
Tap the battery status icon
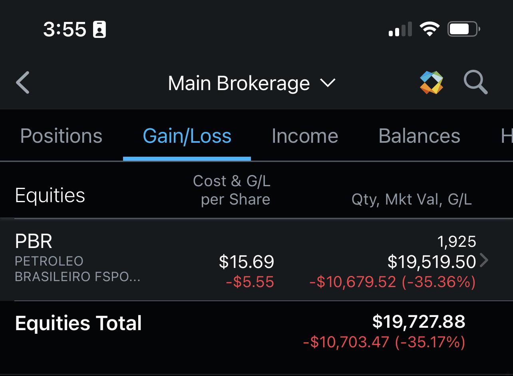pos(463,30)
